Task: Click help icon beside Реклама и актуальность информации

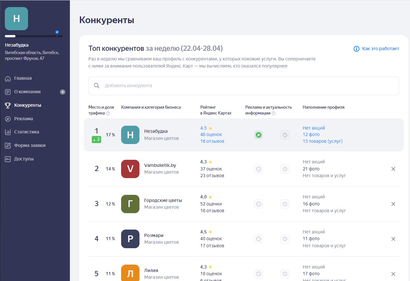Action: pyautogui.click(x=273, y=113)
